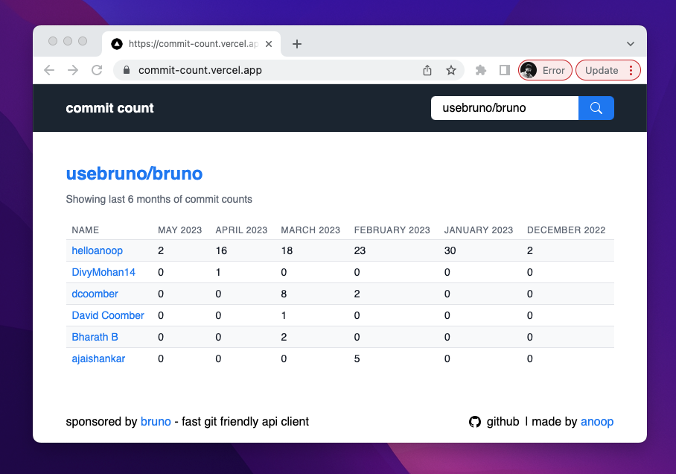Click 'Showing last 6 months' subtitle text
Image resolution: width=676 pixels, height=474 pixels.
pos(159,200)
